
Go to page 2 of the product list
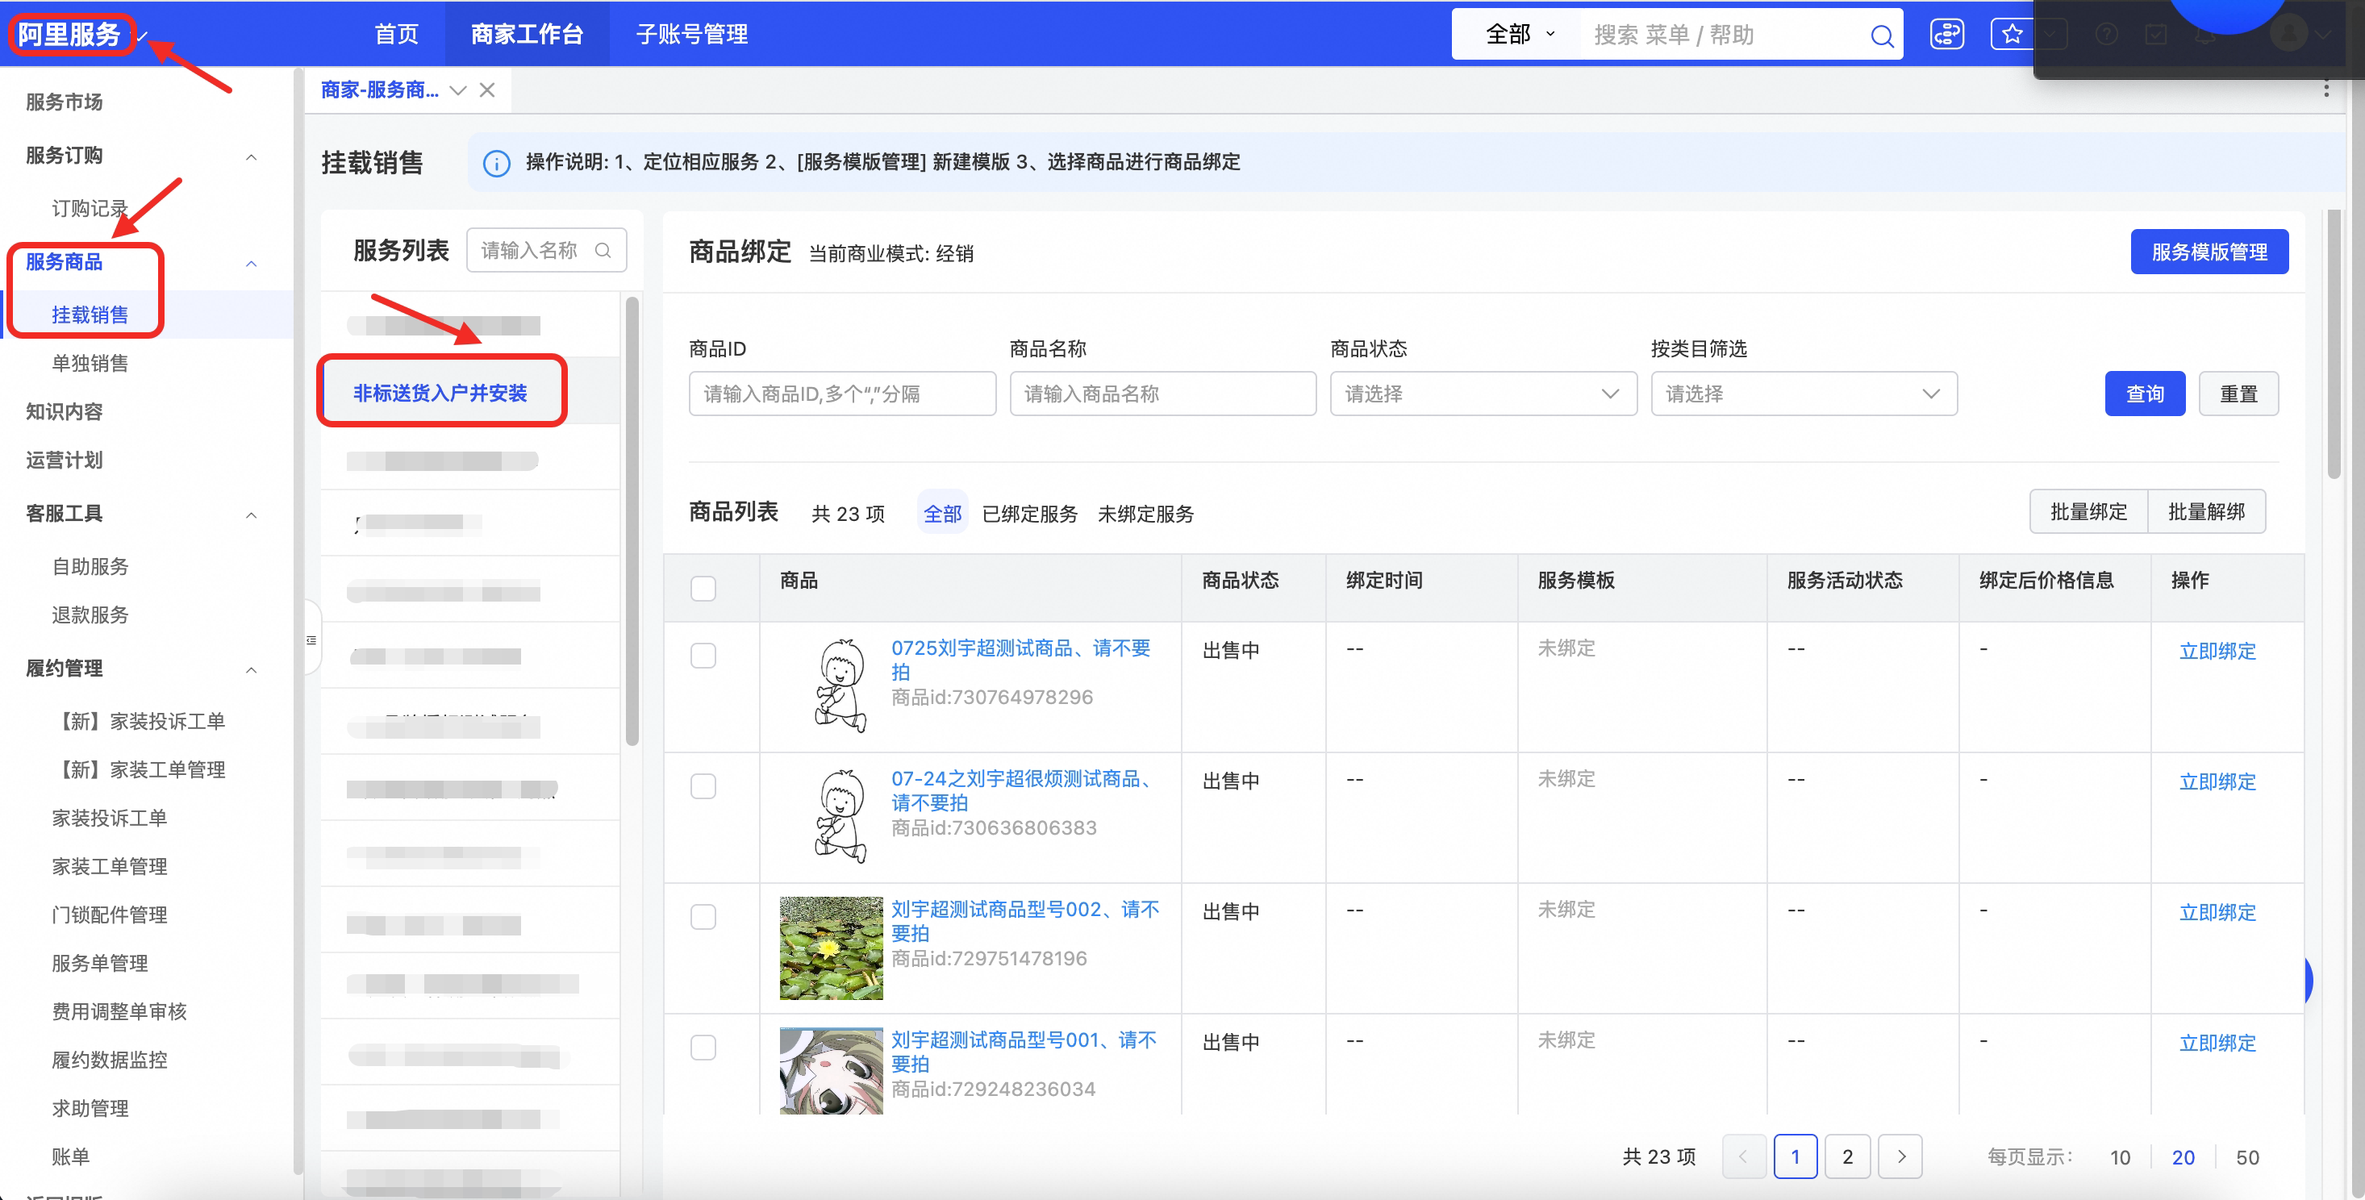pos(1847,1156)
